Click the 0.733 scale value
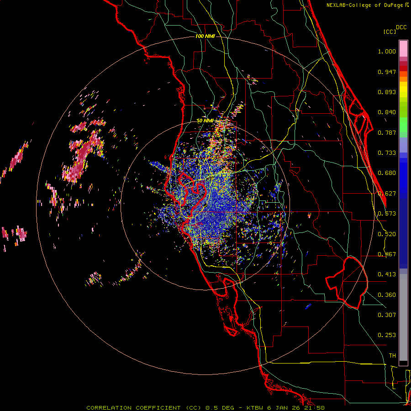Screen dimensions: 411x411 tap(387, 153)
